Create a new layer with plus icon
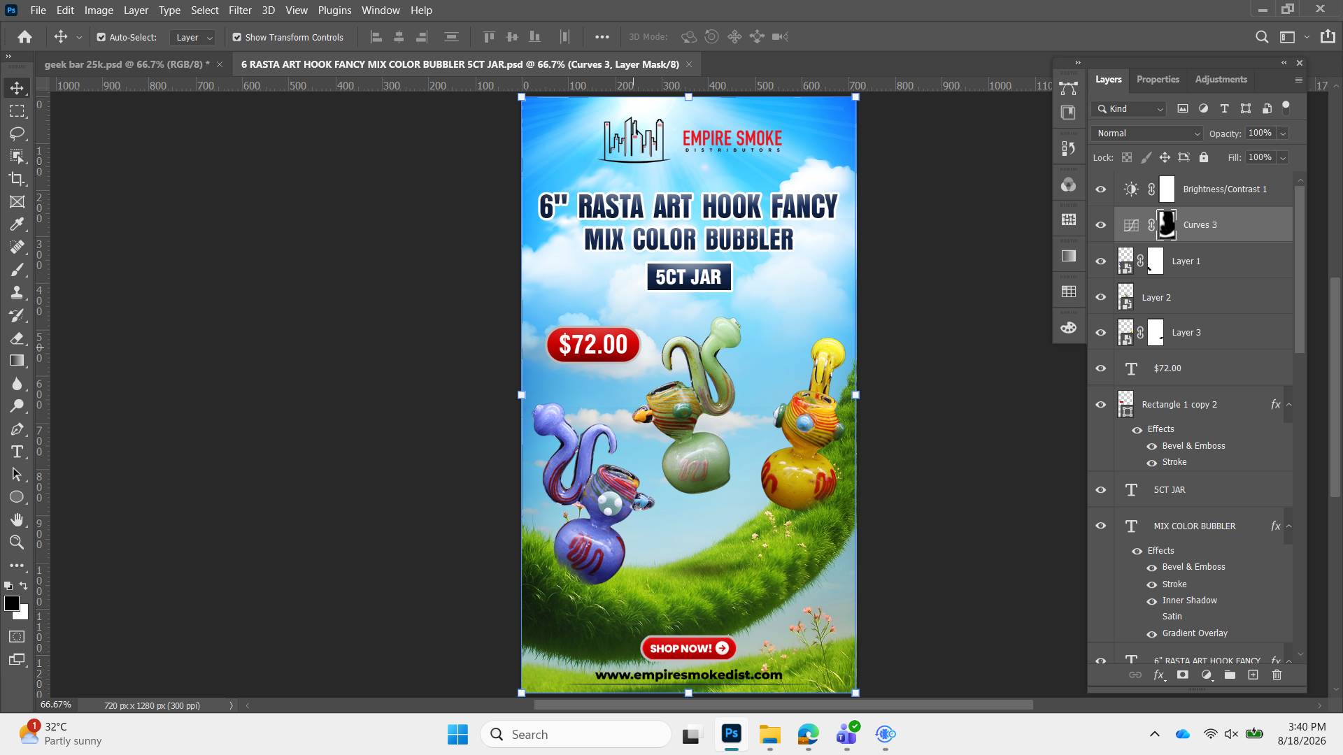1343x755 pixels. click(1253, 675)
